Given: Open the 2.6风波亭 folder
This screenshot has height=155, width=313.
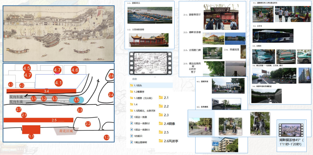Looking at the screenshot, I should tap(169, 141).
